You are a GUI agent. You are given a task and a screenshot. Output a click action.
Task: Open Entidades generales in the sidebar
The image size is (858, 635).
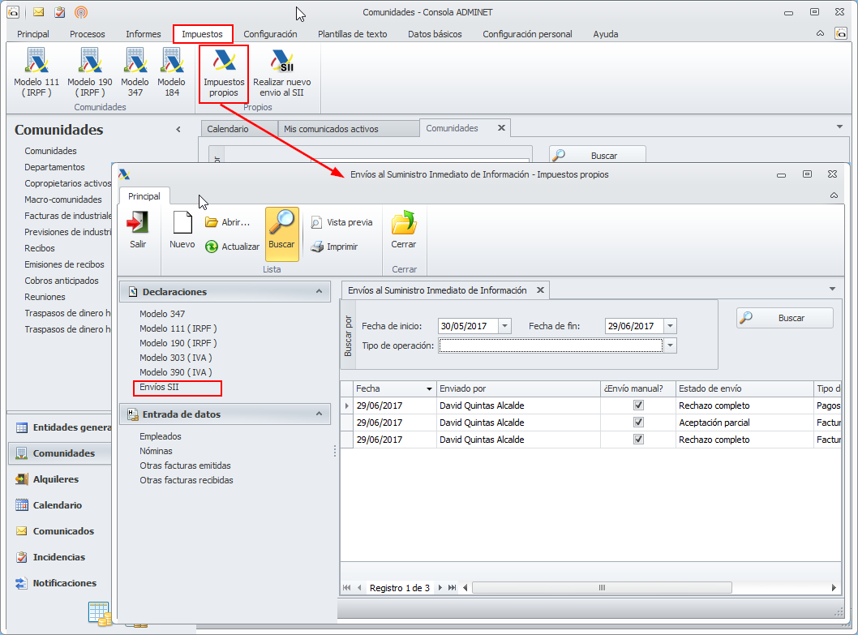pos(64,427)
